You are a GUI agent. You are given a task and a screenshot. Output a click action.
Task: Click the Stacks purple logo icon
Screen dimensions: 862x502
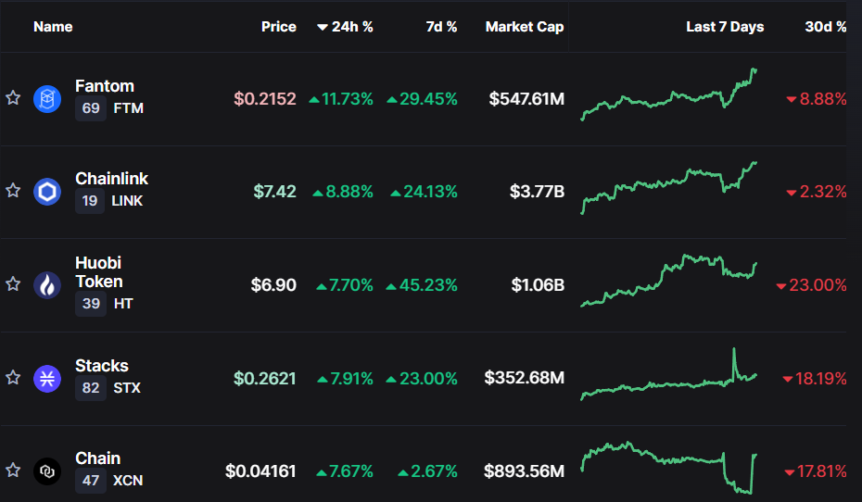point(47,378)
